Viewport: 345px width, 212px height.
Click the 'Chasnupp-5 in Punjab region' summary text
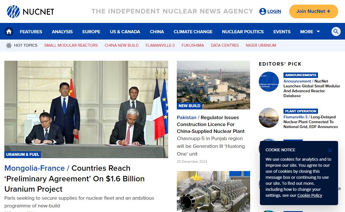coord(211,146)
